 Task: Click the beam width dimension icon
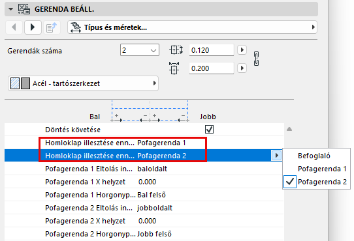176,50
